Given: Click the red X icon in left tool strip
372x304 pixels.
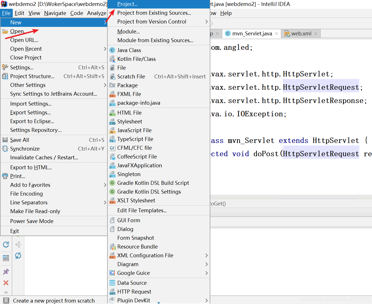Looking at the screenshot, I should tap(6, 283).
